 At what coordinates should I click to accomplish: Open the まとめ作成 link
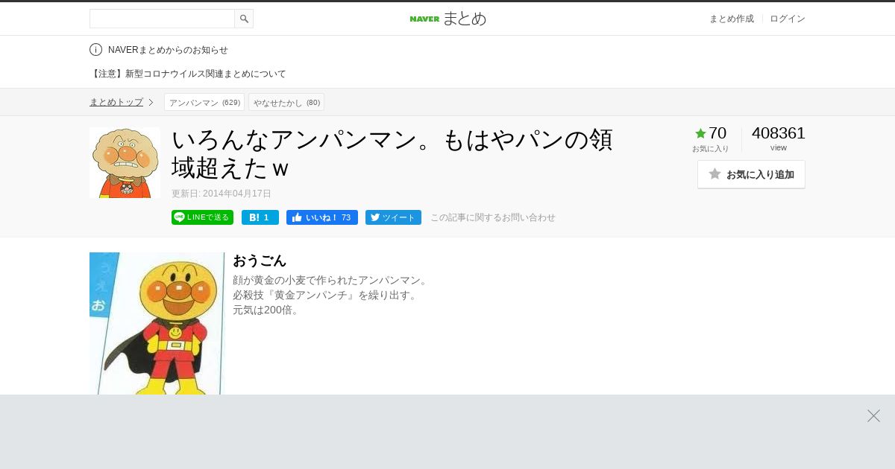pyautogui.click(x=731, y=19)
